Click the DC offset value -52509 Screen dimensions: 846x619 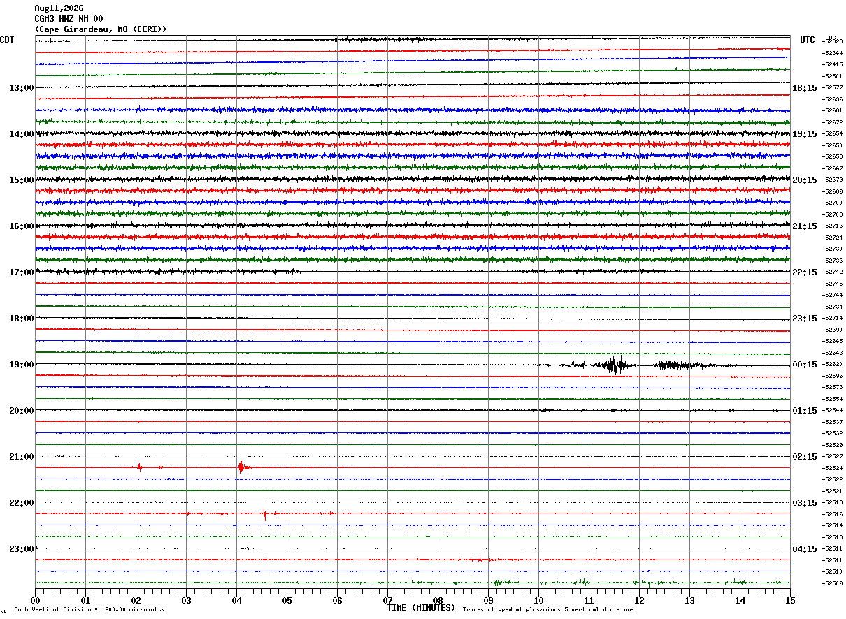[832, 583]
